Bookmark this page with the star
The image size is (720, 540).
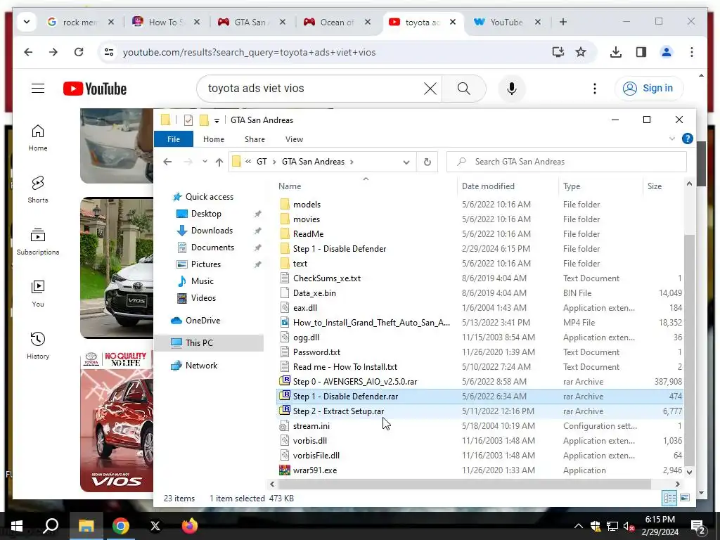pos(581,52)
